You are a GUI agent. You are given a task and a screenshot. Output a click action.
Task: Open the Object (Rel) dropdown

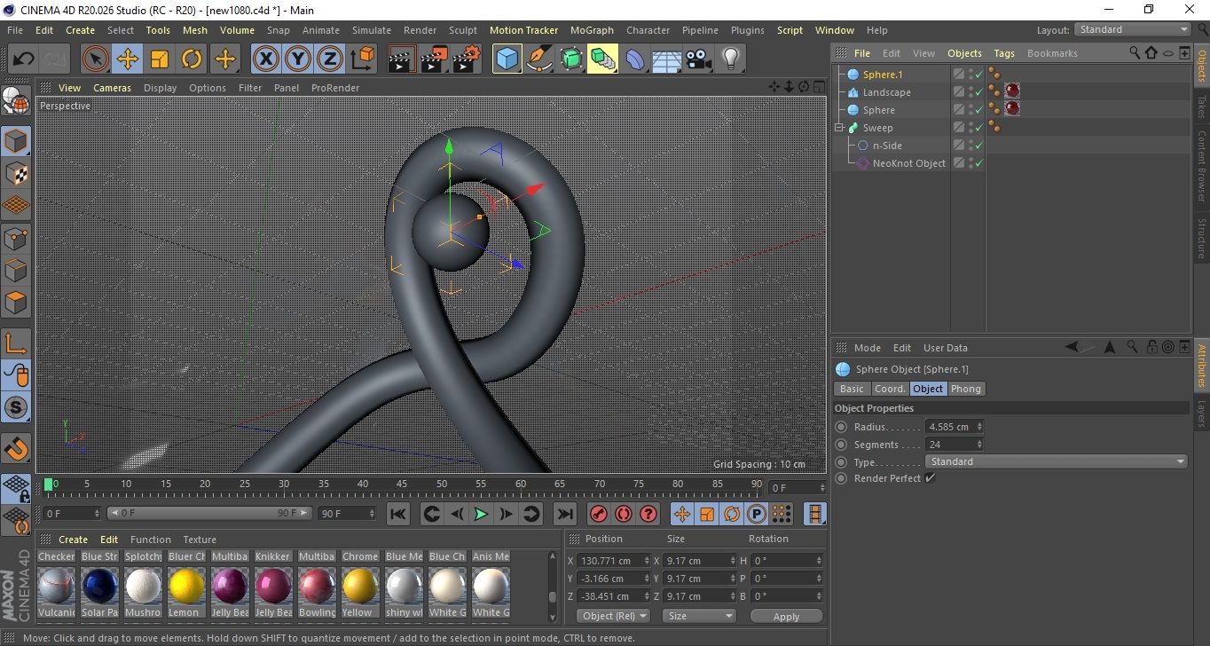[x=613, y=616]
